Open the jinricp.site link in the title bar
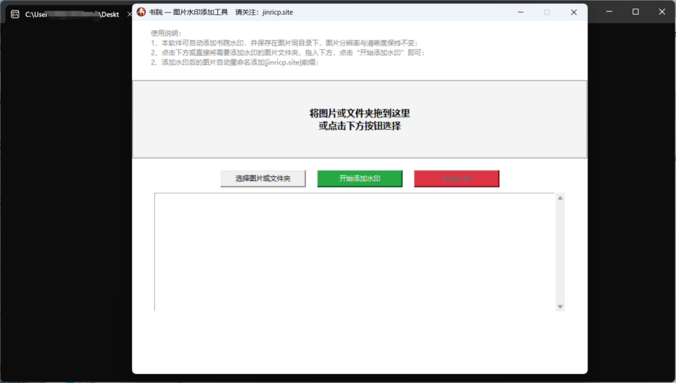Image resolution: width=676 pixels, height=383 pixels. 277,12
